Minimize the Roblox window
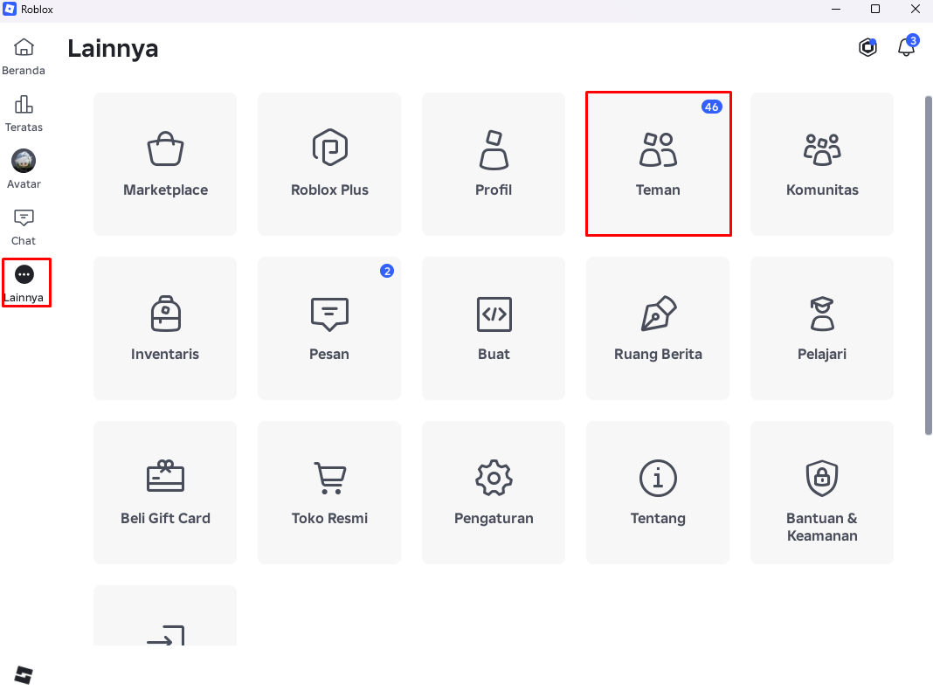933x697 pixels. pos(836,9)
